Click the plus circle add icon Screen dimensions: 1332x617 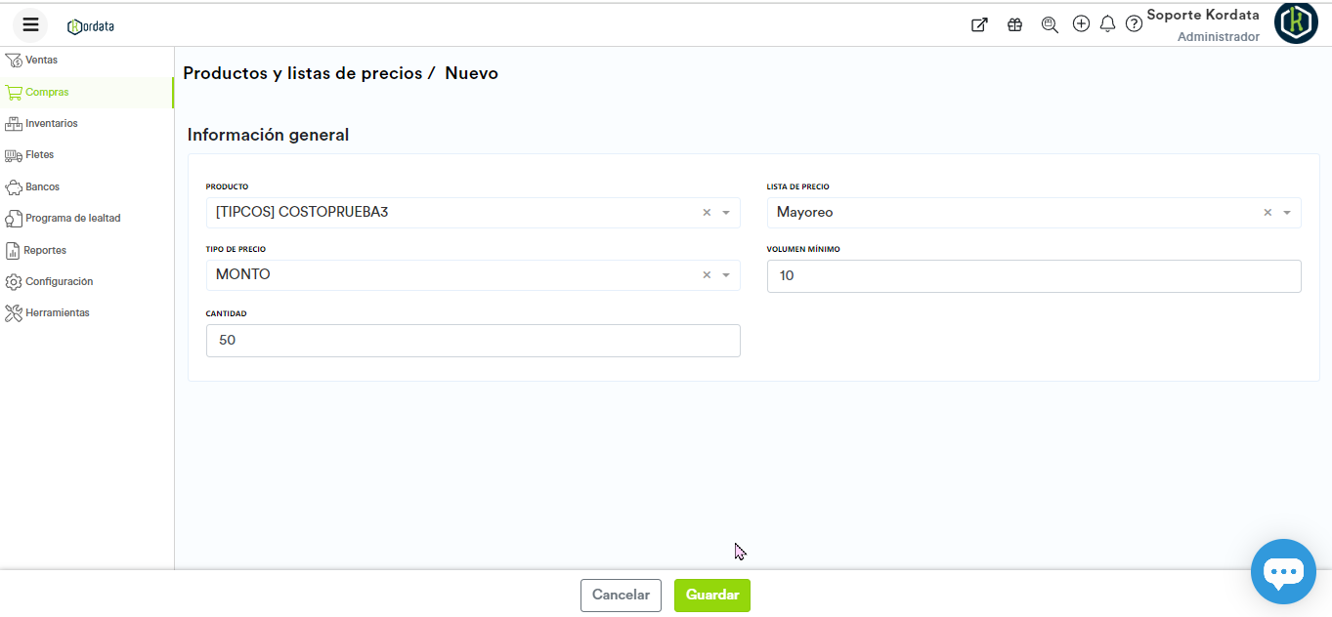pyautogui.click(x=1081, y=24)
